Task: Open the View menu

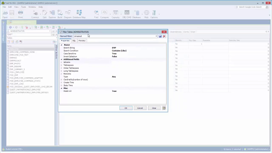Action: tap(16, 7)
